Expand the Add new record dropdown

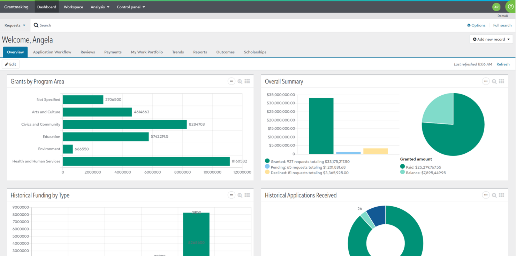[491, 39]
